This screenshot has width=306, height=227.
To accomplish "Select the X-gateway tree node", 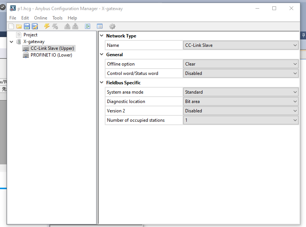I will 34,42.
